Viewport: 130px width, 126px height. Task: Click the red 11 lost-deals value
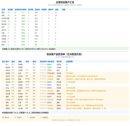(x=56, y=13)
